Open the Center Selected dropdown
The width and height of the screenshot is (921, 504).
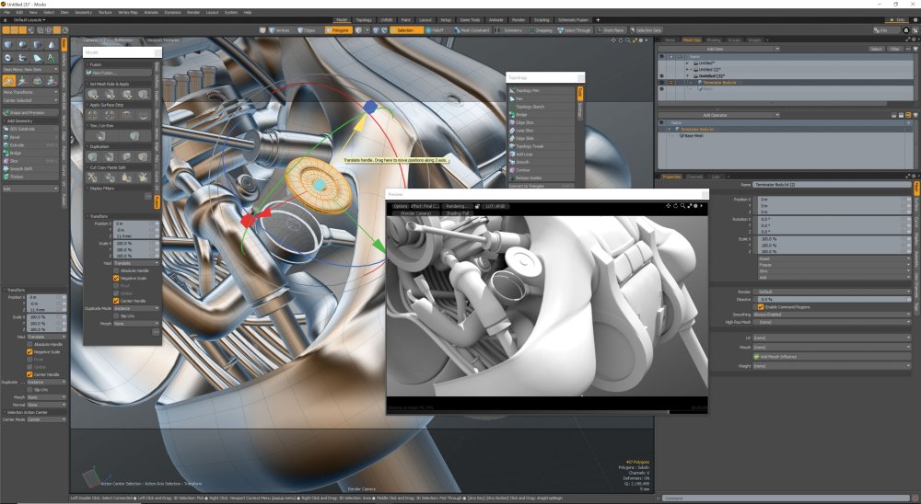click(30, 100)
